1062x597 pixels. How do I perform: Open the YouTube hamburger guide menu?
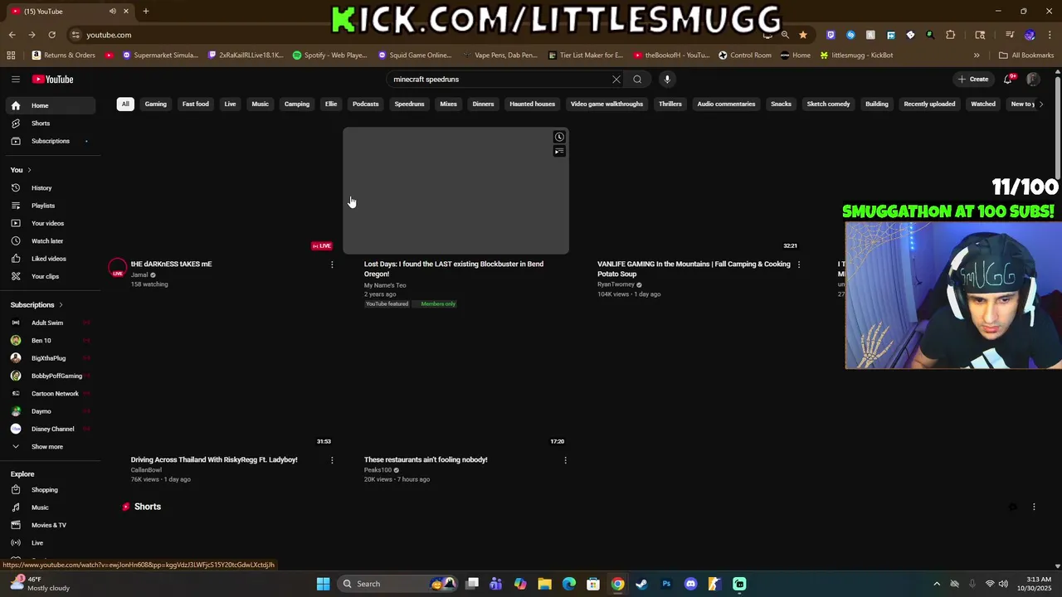coord(15,80)
